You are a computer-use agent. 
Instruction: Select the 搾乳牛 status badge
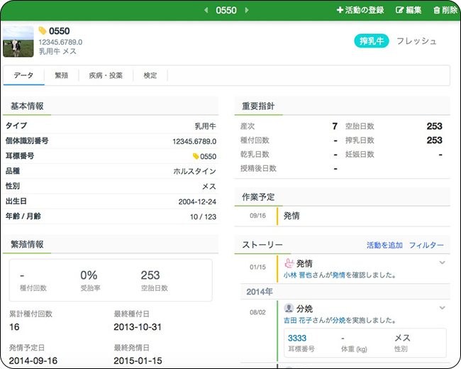pos(372,41)
